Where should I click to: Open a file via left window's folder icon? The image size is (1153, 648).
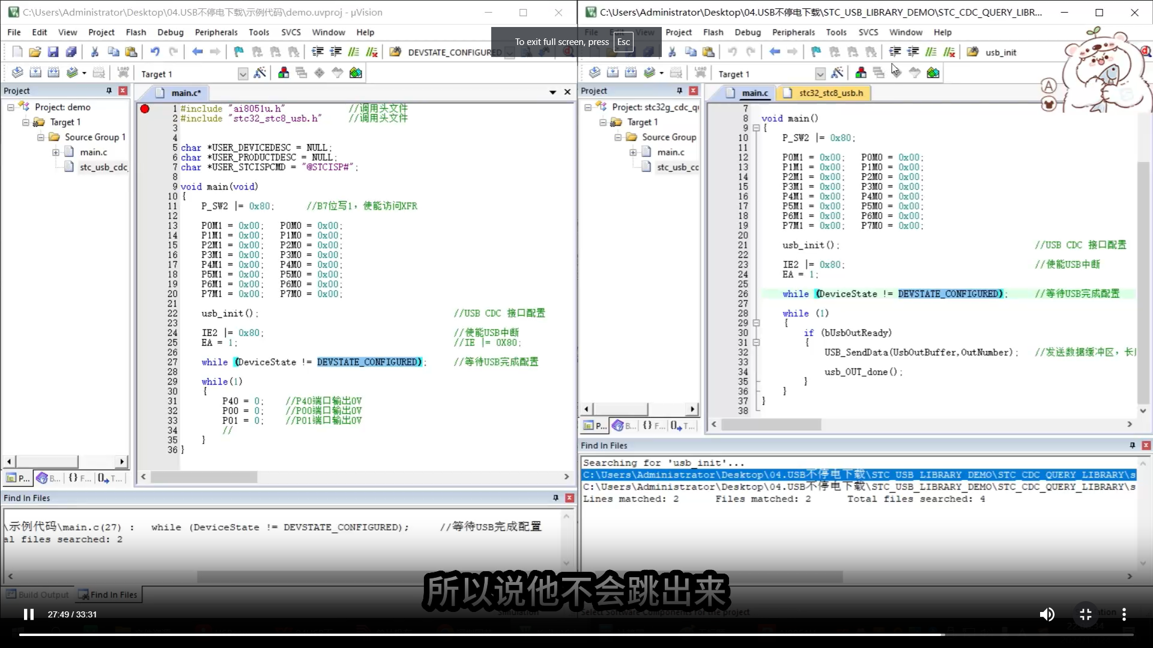[35, 52]
